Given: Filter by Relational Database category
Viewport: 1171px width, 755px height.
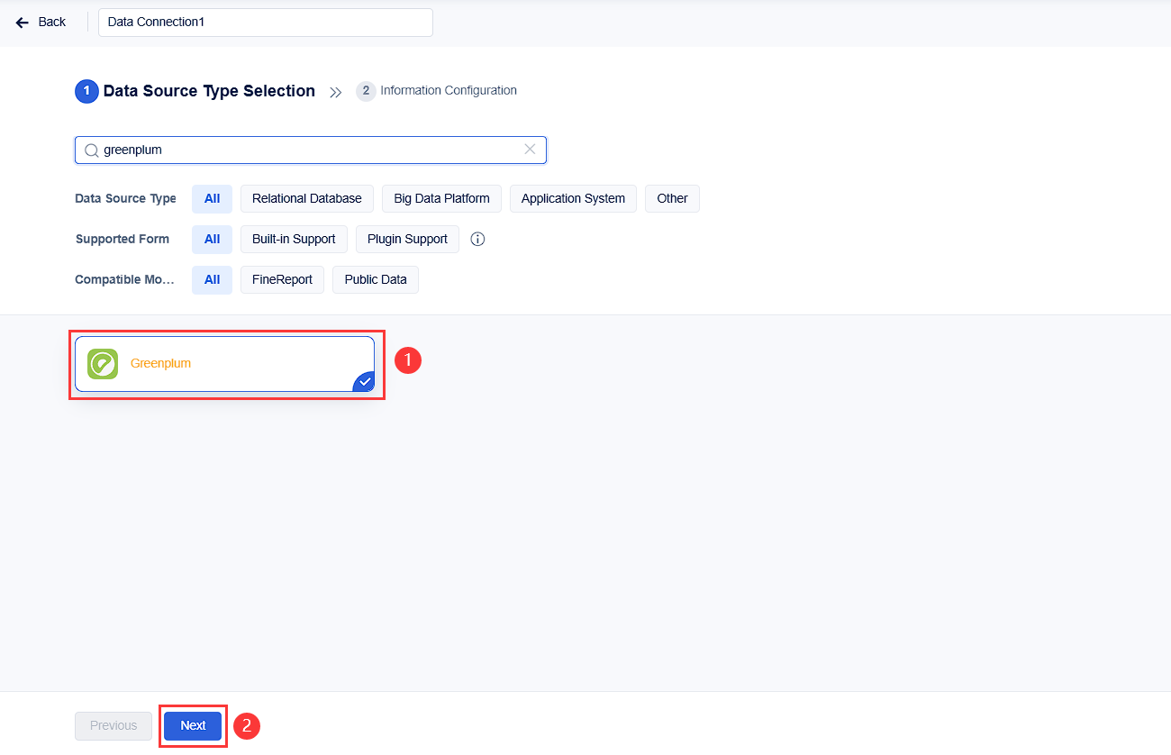Looking at the screenshot, I should (x=306, y=198).
